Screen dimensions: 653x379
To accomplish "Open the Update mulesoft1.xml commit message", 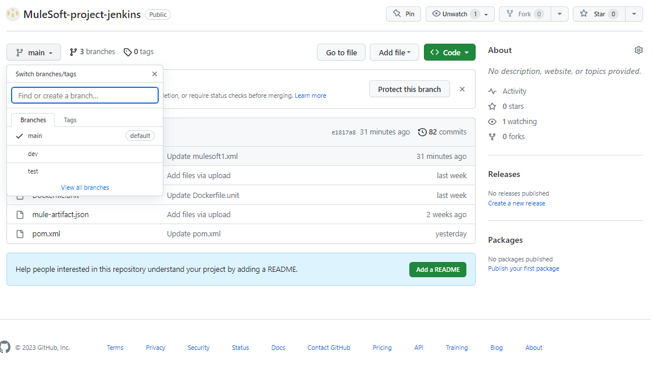I will 202,157.
